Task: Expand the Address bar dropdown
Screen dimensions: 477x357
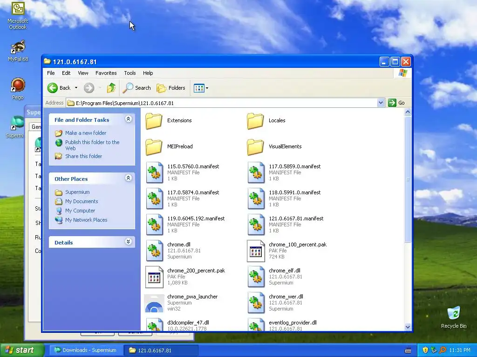Action: 381,103
